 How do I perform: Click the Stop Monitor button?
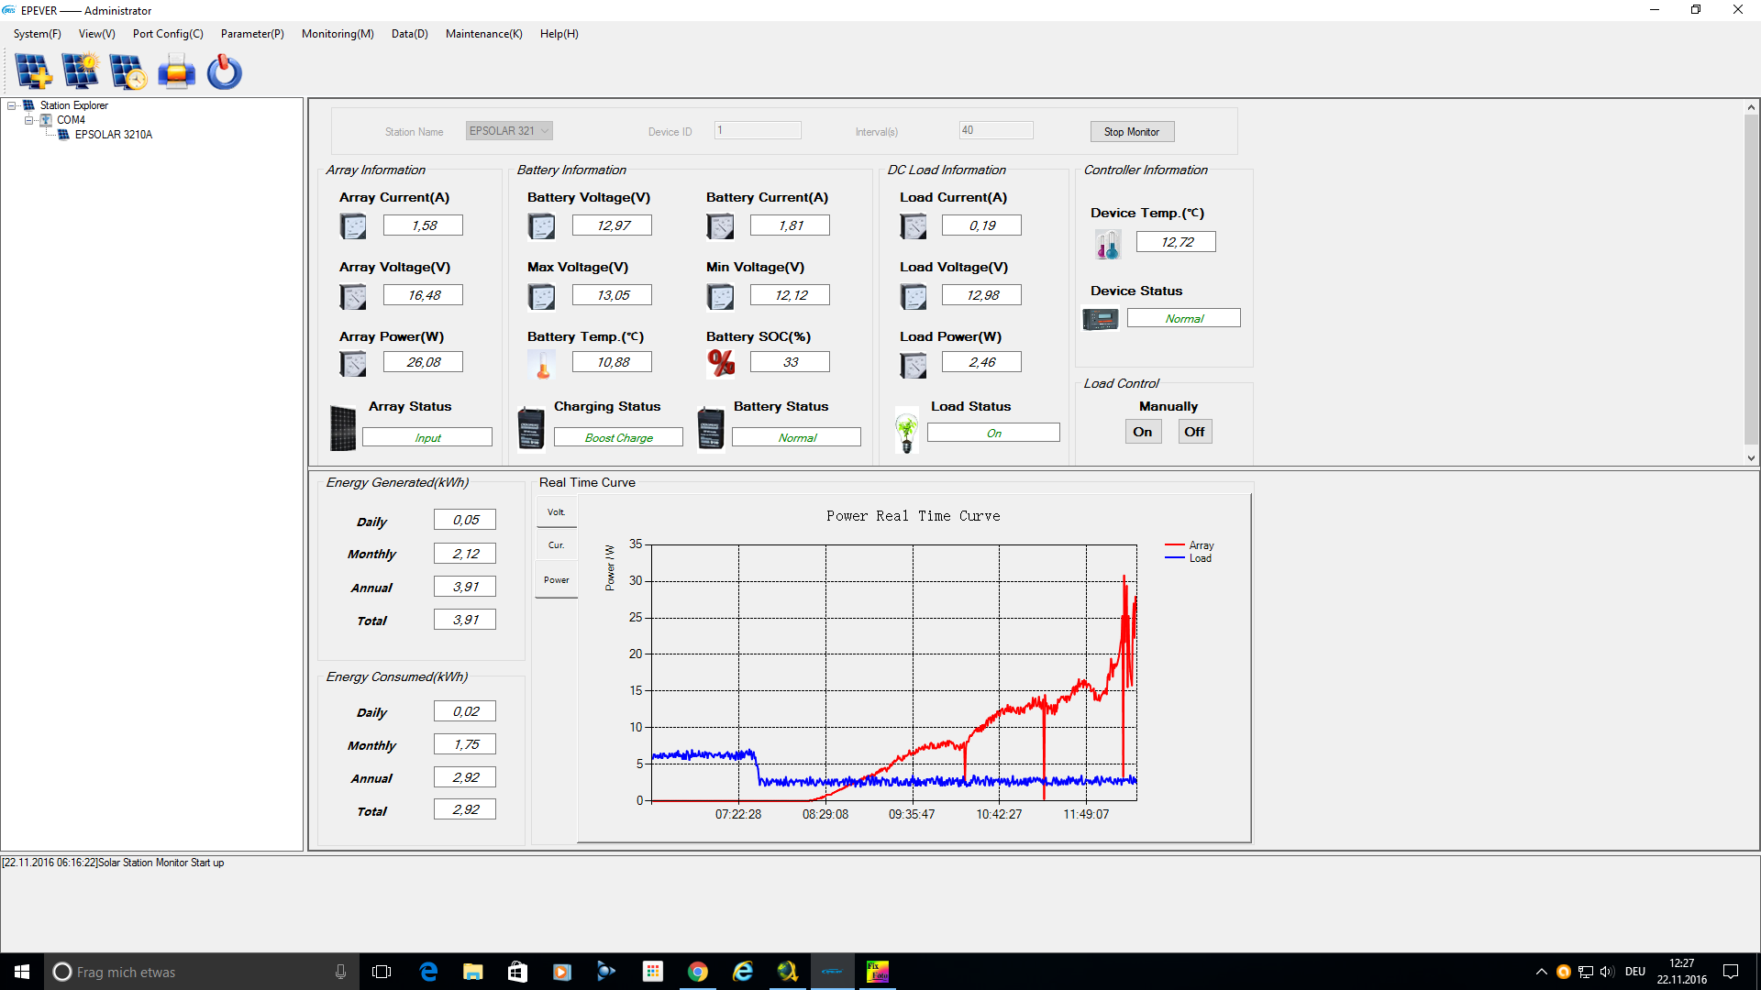[x=1131, y=132]
